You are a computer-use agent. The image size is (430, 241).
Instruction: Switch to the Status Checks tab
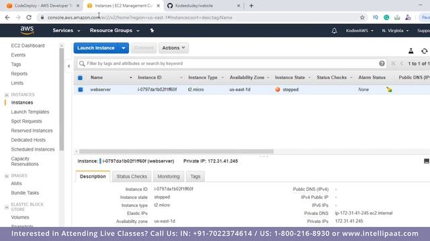pos(132,177)
